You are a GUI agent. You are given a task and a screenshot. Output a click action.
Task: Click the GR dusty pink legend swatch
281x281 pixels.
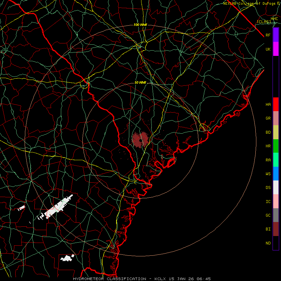pos(276,118)
